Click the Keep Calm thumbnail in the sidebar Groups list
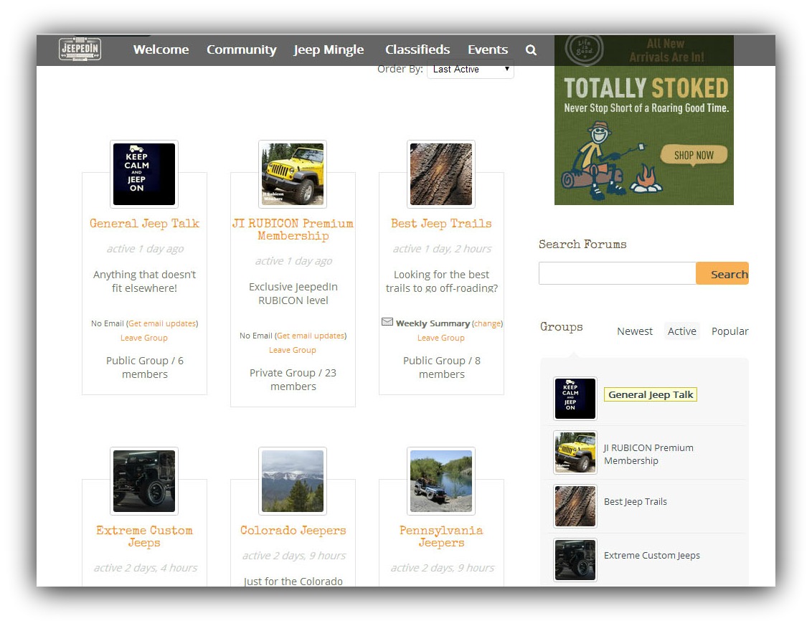This screenshot has width=812, height=626. click(x=575, y=398)
